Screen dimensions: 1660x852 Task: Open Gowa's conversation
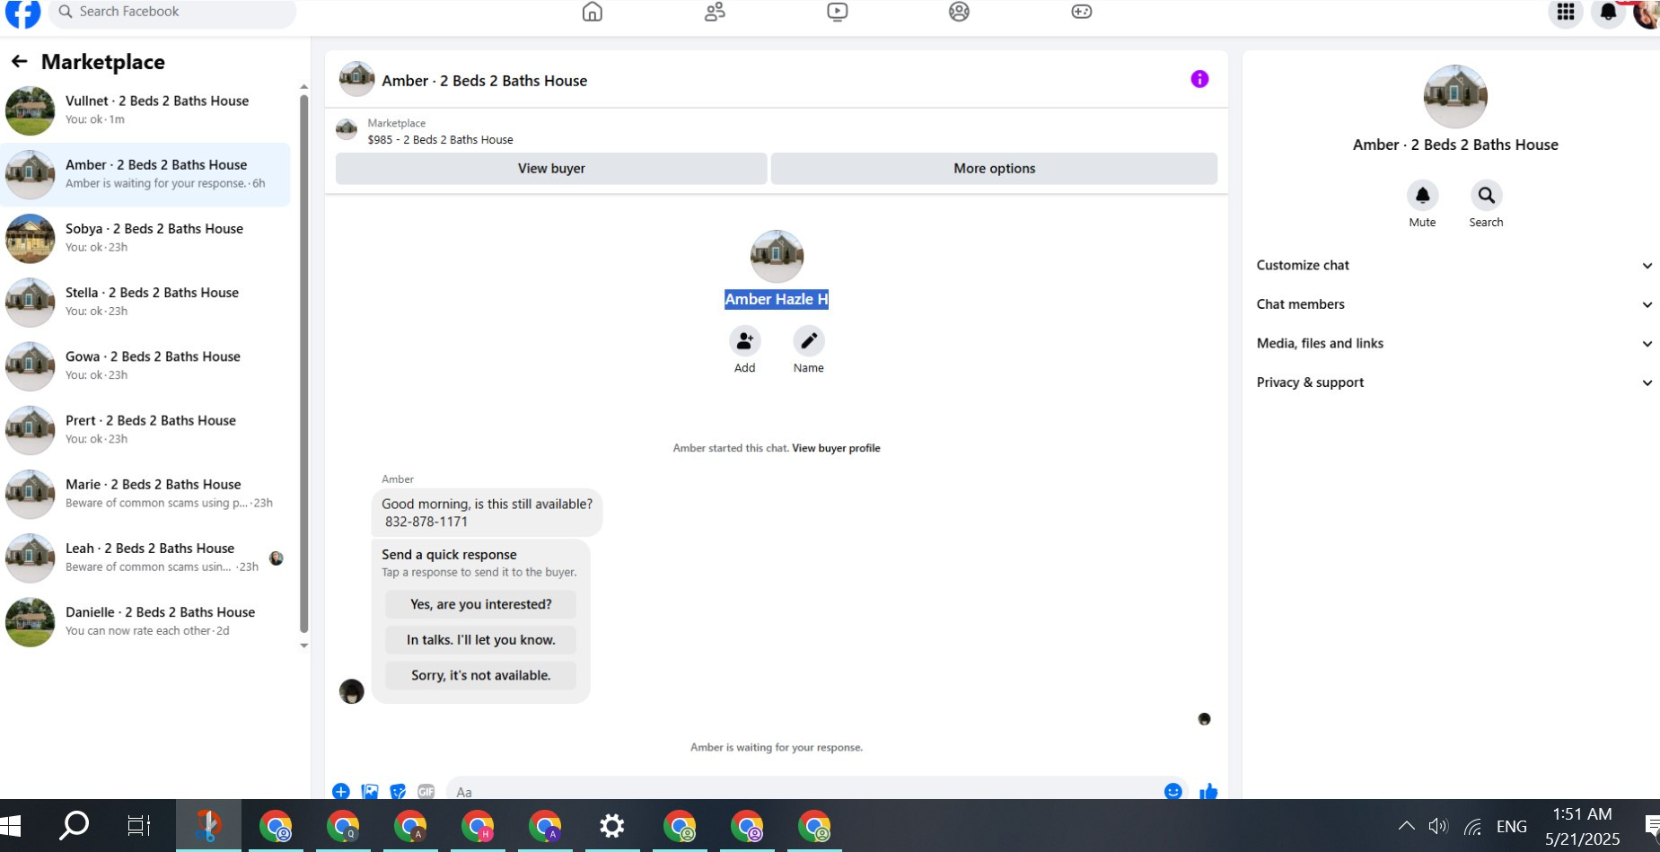click(145, 365)
